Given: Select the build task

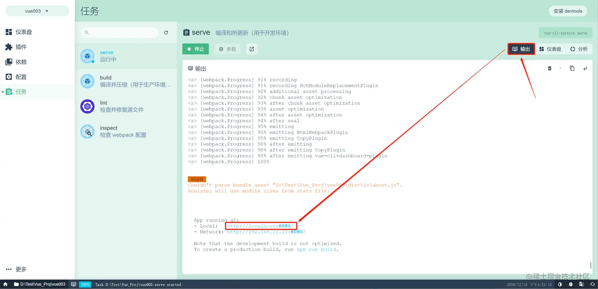Looking at the screenshot, I should coord(126,81).
